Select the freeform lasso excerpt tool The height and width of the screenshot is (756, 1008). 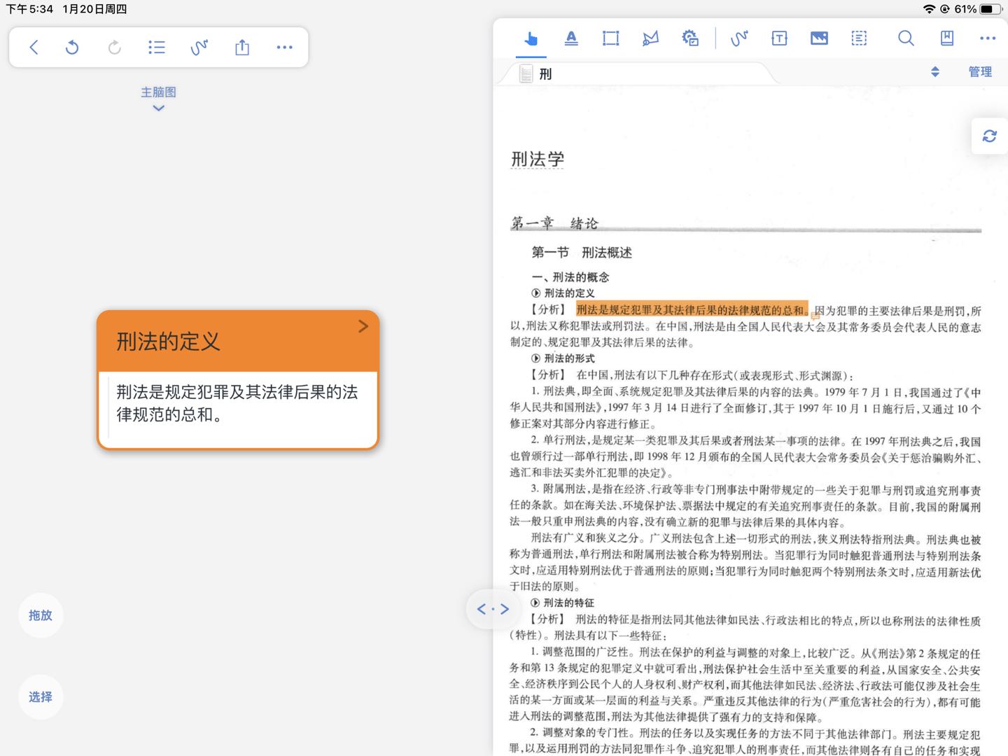coord(650,38)
